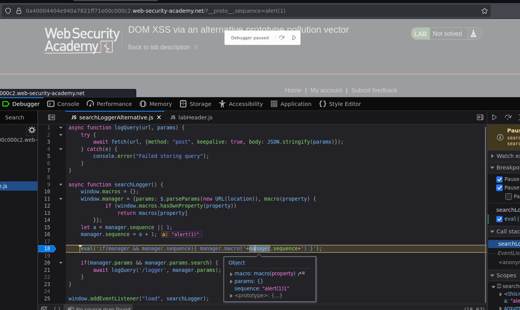Bookmark this page with the star icon
This screenshot has height=310, width=520.
(485, 11)
